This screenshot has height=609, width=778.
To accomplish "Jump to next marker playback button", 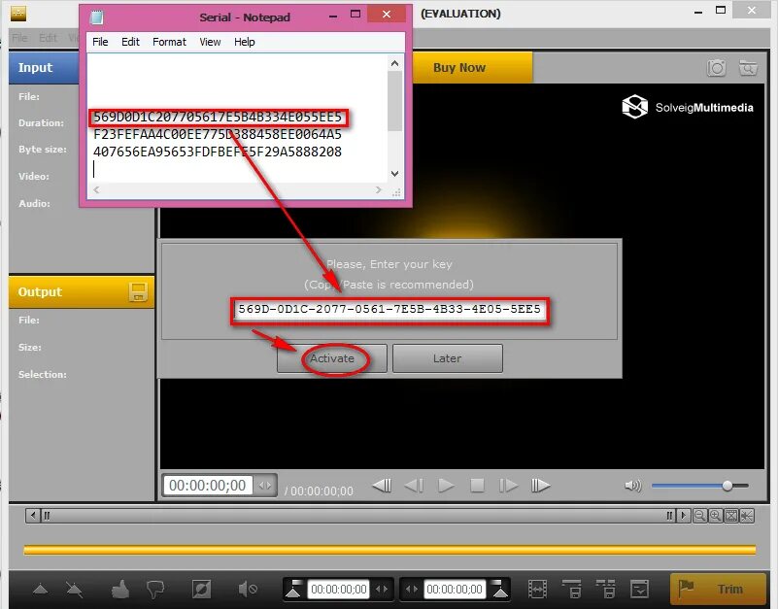I will click(540, 485).
